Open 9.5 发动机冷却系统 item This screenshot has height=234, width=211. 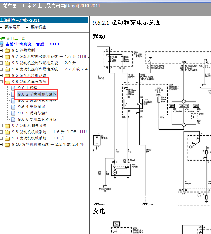(29, 75)
